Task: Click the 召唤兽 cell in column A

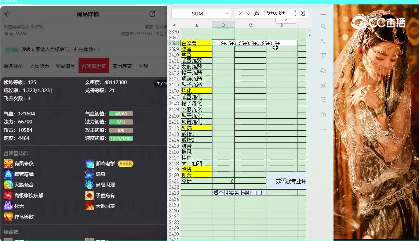Action: point(196,43)
